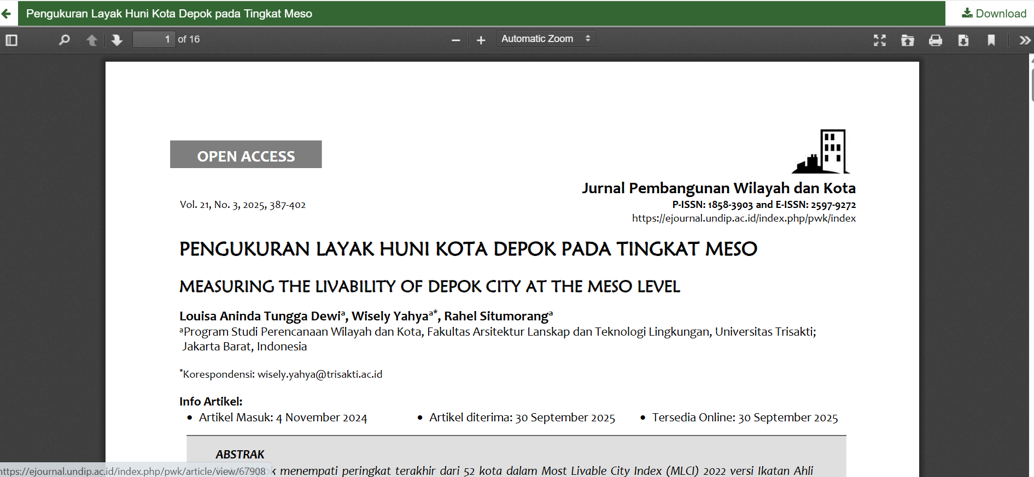Zoom out of the PDF document
Image resolution: width=1034 pixels, height=477 pixels.
(x=455, y=40)
